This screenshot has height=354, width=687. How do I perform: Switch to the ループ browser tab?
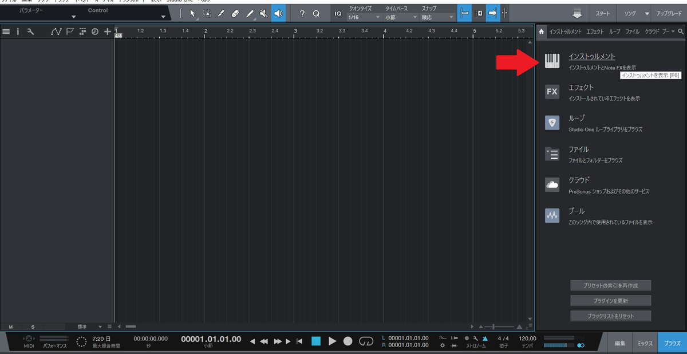pos(614,32)
